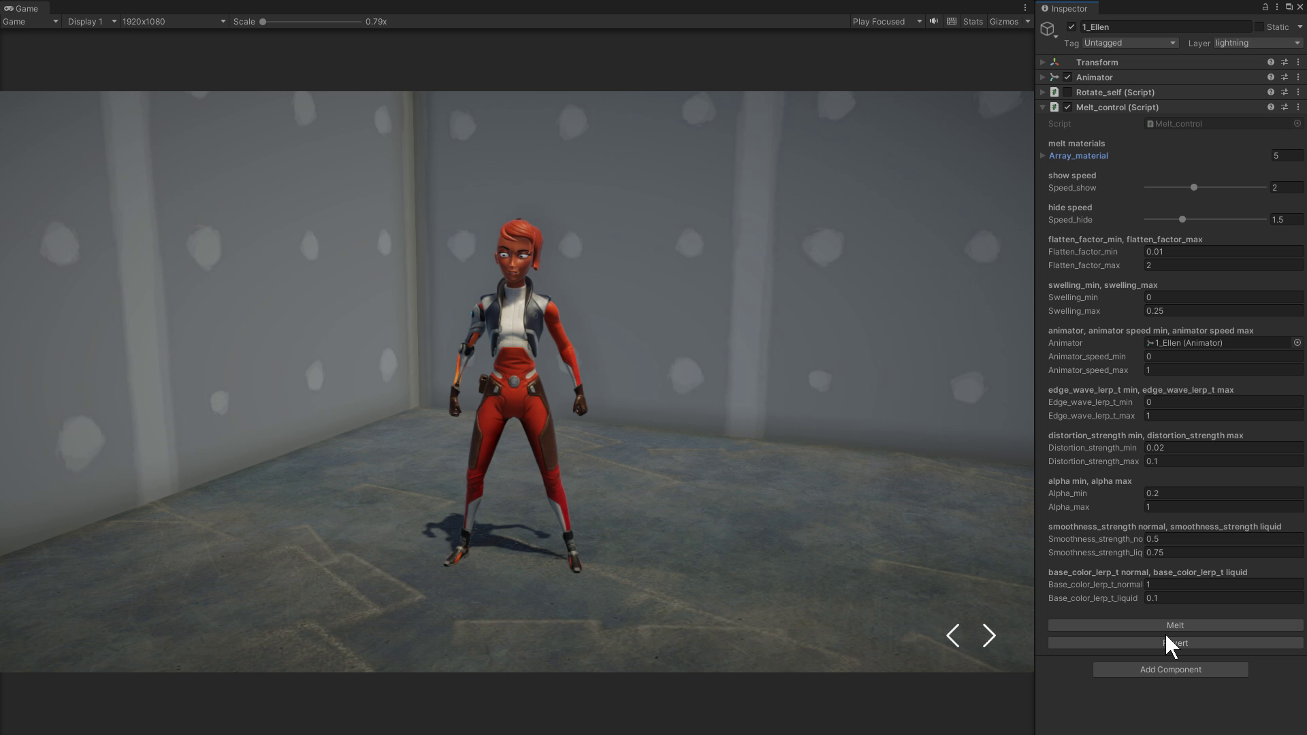
Task: Click the previous arrow in the Game view
Action: pos(953,636)
